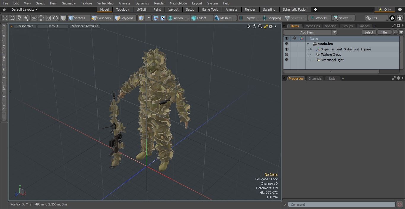Open the Default Layouts dropdown
Screen dimensions: 405x209
point(24,9)
